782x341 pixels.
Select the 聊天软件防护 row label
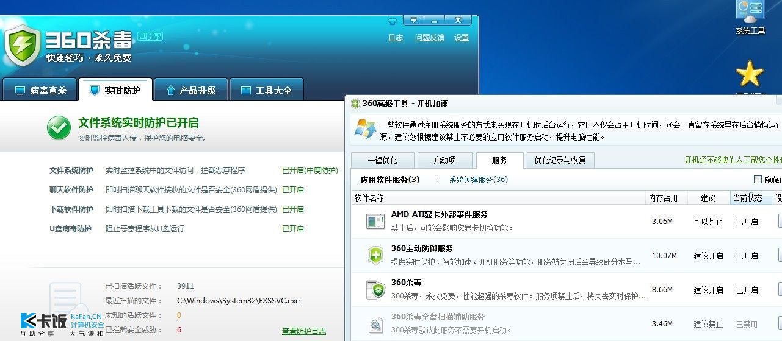click(71, 190)
